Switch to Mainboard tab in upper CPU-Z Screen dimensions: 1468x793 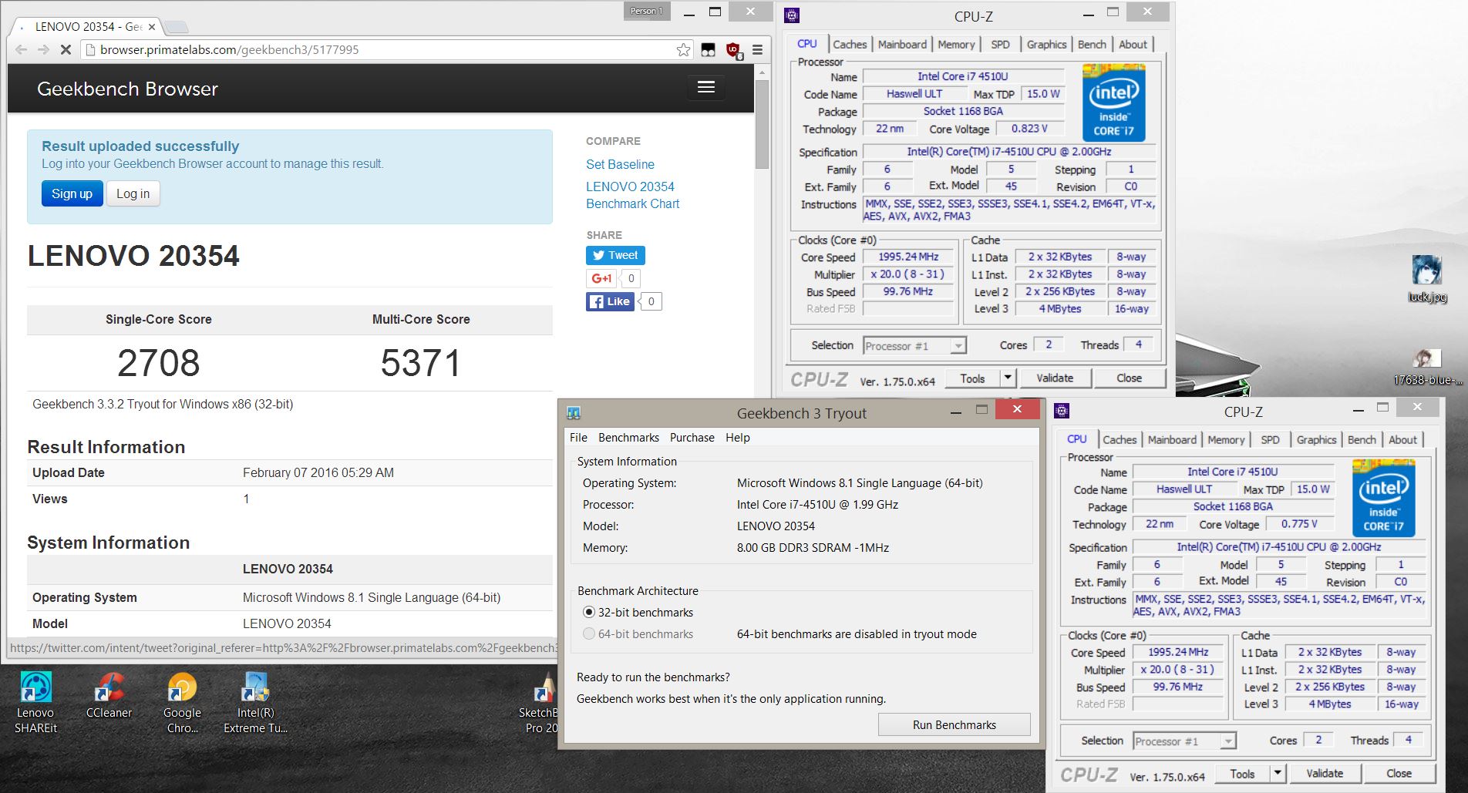(x=902, y=45)
